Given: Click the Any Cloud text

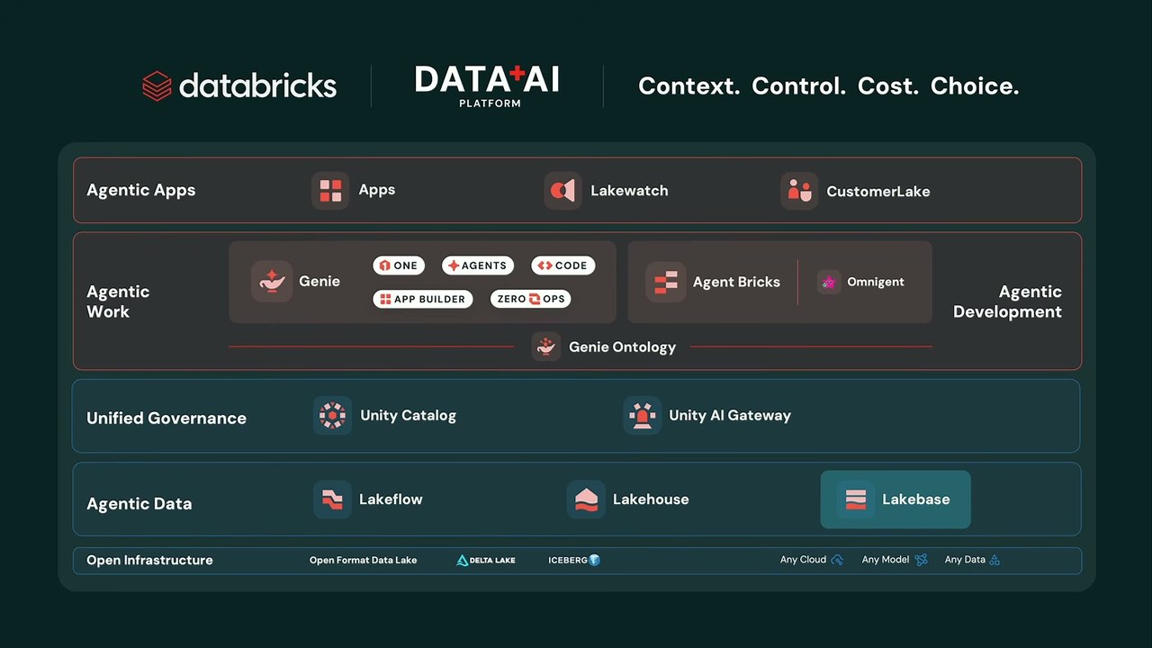Looking at the screenshot, I should [803, 560].
